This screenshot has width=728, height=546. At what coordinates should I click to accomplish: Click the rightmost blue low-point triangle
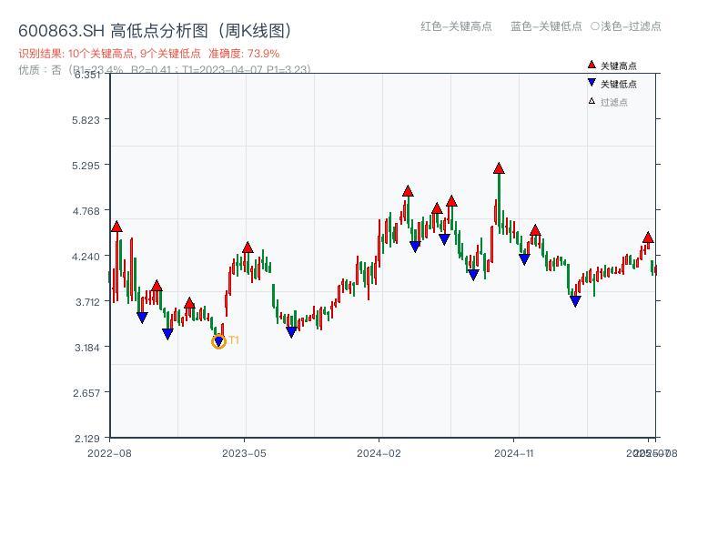tap(575, 301)
